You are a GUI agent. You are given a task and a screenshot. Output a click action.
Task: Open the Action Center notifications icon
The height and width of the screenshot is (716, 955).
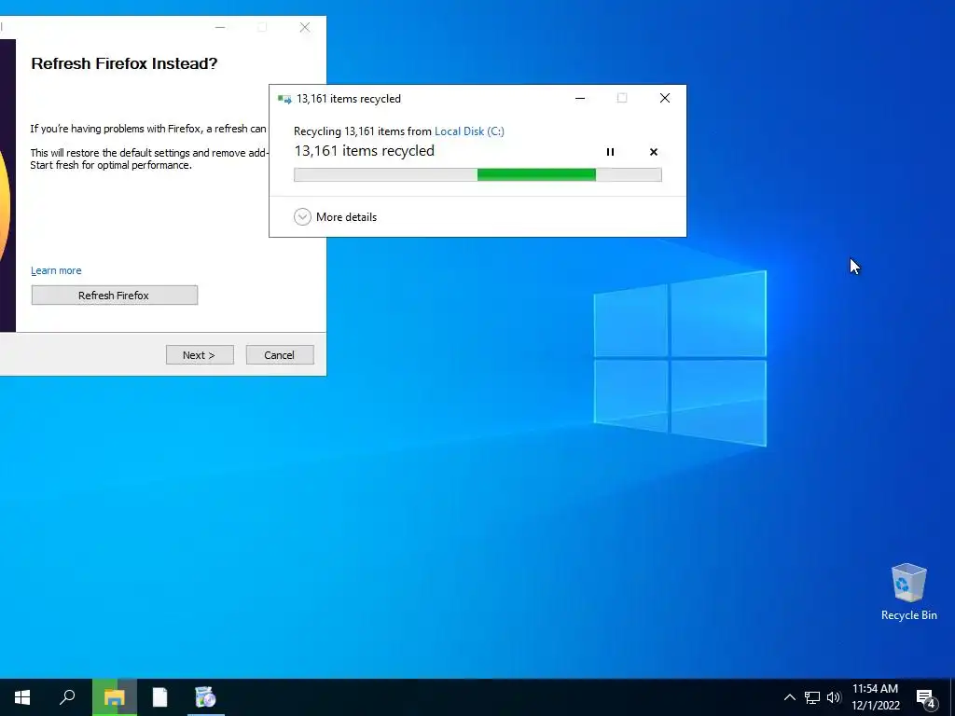[926, 697]
